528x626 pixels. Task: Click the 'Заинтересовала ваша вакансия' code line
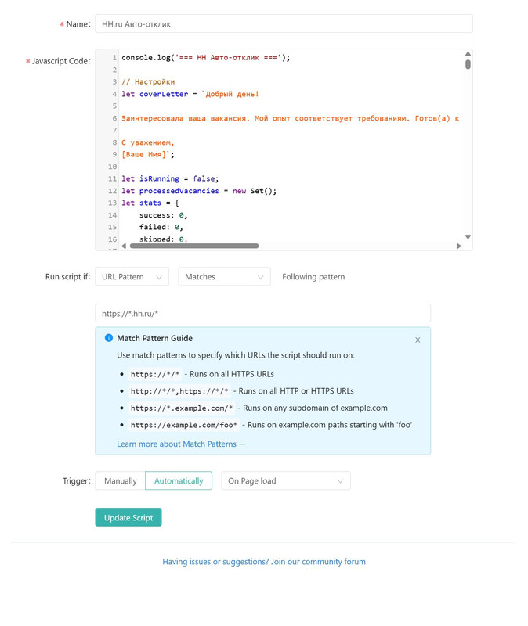tap(290, 118)
